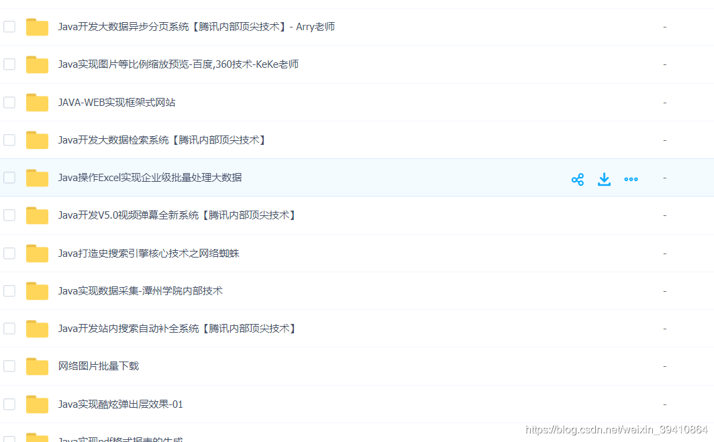Open more options (three dots) on Java操作Excel row

click(631, 179)
